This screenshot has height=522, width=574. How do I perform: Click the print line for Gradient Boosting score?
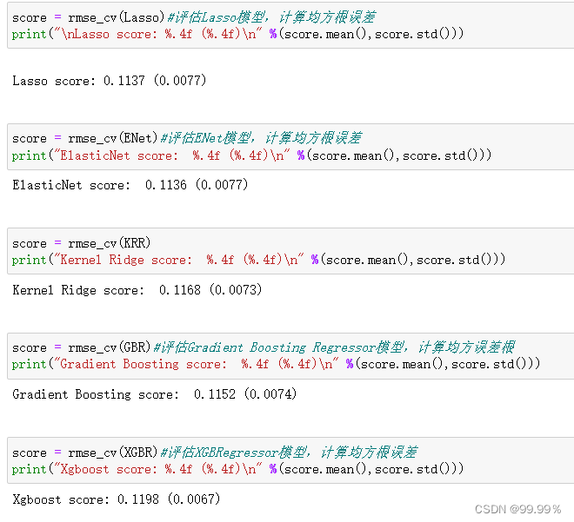276,364
